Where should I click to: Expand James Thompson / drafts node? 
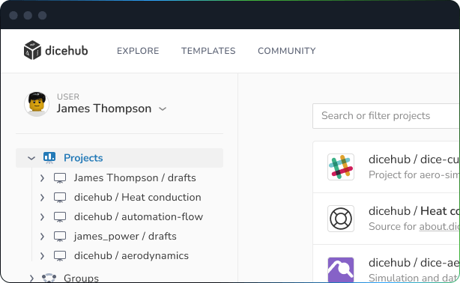[x=42, y=178]
